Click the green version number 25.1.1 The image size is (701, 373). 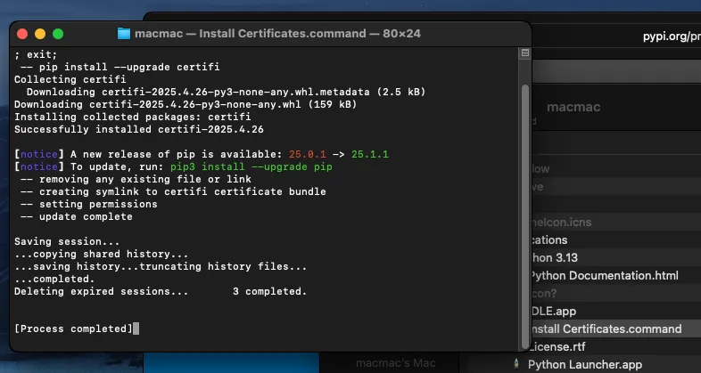370,154
